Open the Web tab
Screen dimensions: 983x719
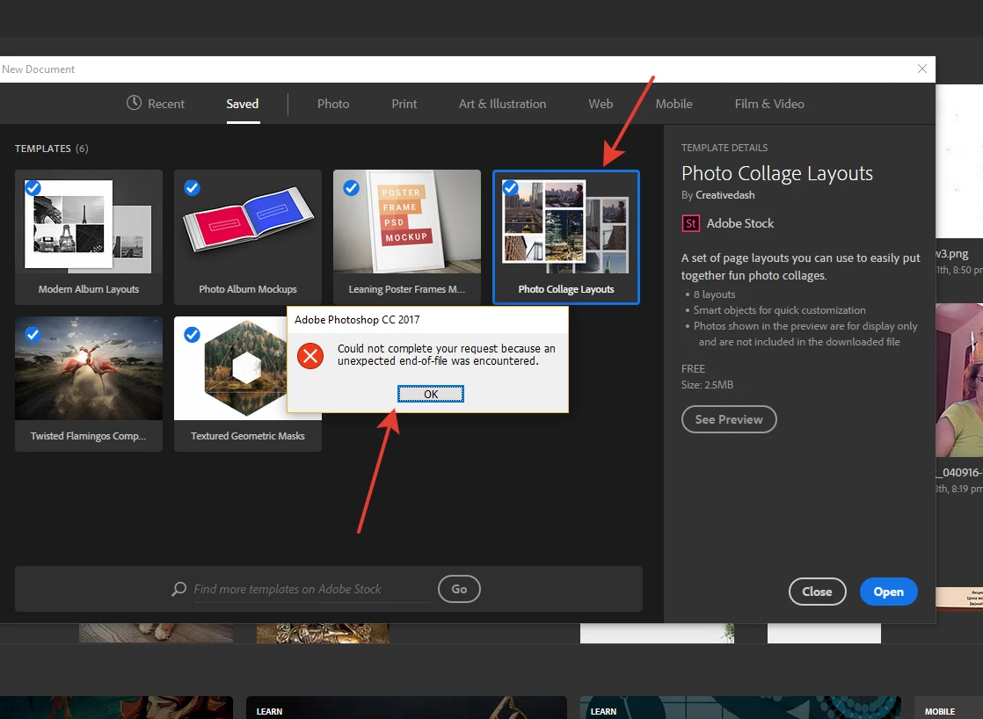click(601, 104)
